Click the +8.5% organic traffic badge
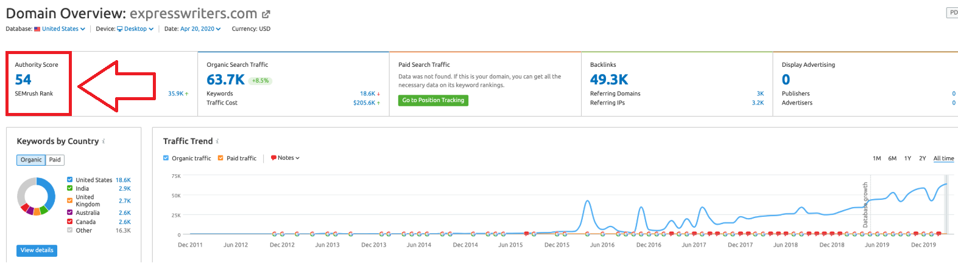The width and height of the screenshot is (958, 266). click(x=260, y=80)
